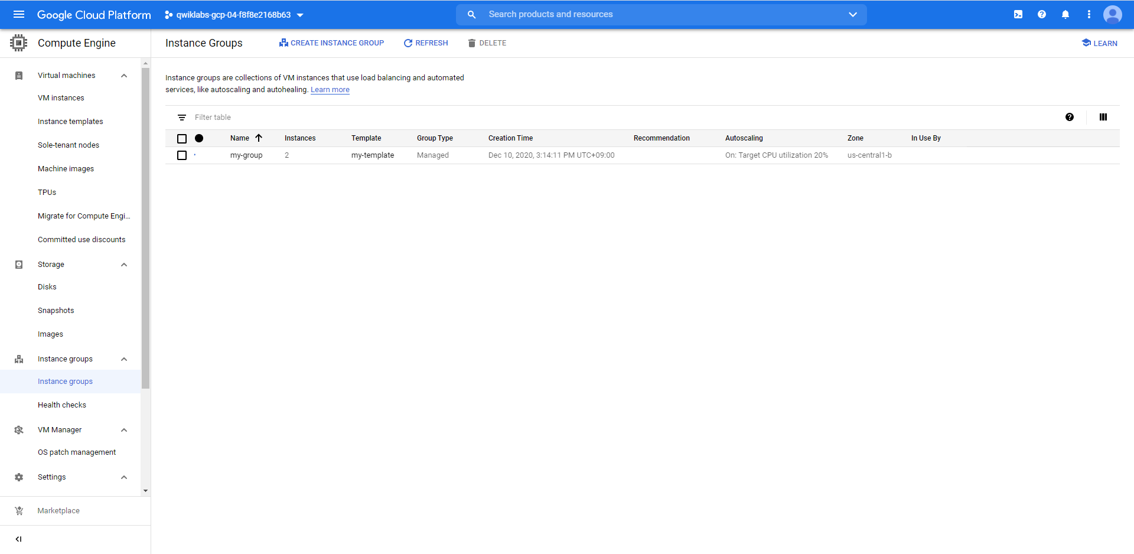Open VM instances in sidebar
This screenshot has width=1134, height=554.
61,98
